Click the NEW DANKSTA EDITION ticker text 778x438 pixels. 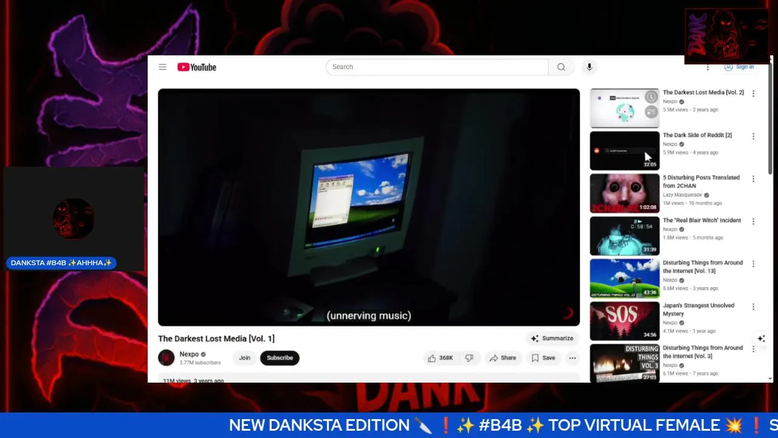click(319, 425)
